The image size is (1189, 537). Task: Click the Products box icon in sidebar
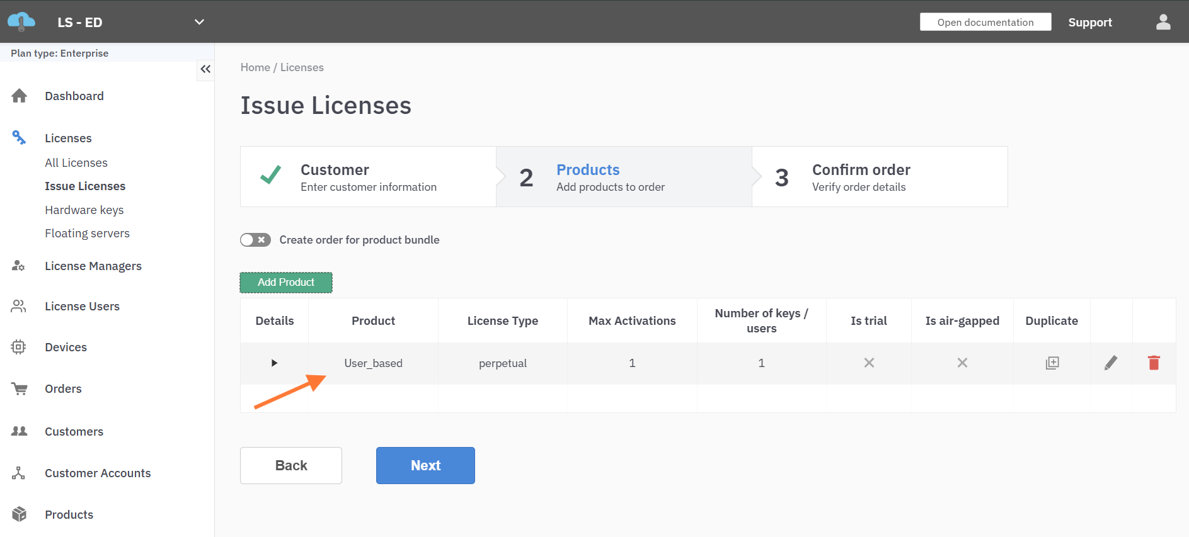tap(20, 514)
